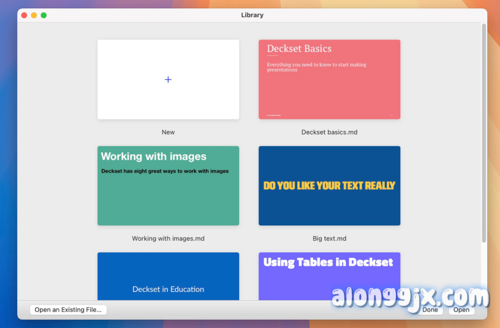The height and width of the screenshot is (328, 500).
Task: Click the "Working with images.md" file name
Action: click(x=168, y=239)
